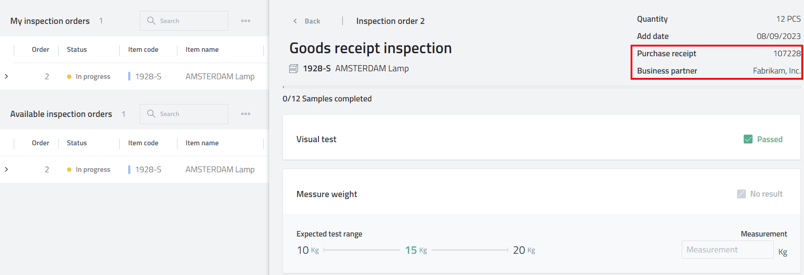Click search magnifier in Available inspection orders
Screen dimensions: 804x275
click(x=151, y=114)
